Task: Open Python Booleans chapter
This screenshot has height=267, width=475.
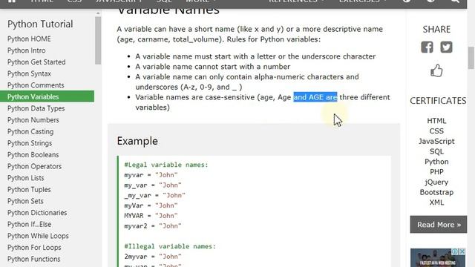Action: coord(33,155)
